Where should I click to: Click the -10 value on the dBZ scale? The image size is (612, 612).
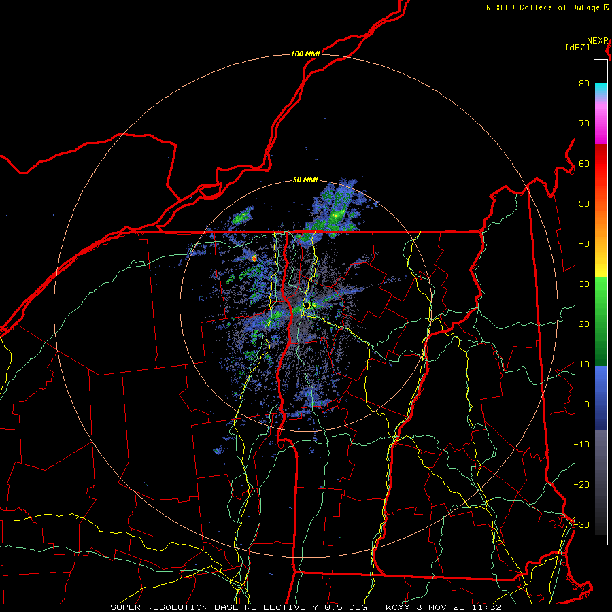point(581,444)
